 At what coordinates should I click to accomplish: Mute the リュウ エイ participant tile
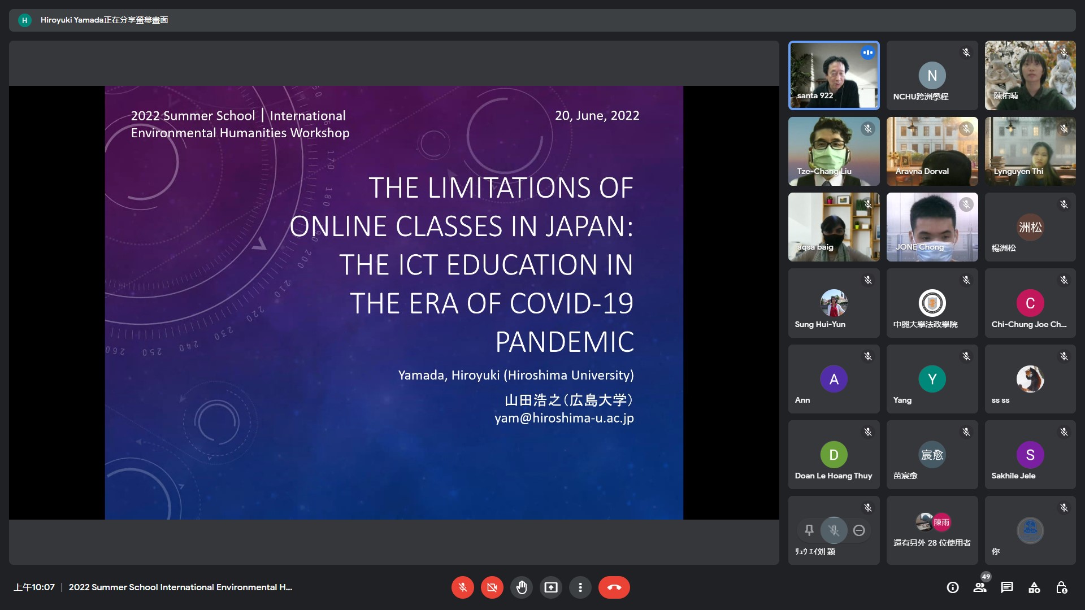(x=834, y=530)
